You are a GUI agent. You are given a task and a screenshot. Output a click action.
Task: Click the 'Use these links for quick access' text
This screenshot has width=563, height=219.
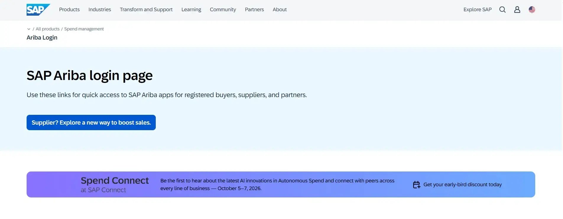pos(167,95)
